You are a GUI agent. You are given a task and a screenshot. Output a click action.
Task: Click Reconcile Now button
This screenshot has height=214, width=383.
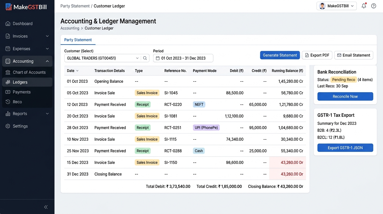pos(345,96)
